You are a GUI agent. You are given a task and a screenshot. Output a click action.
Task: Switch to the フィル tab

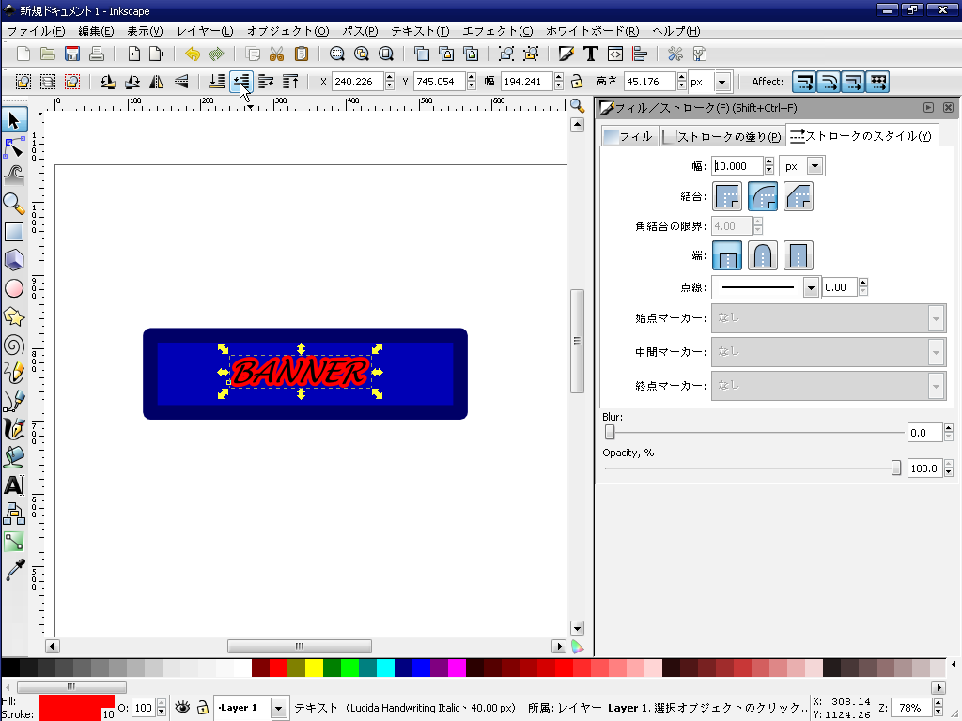click(x=629, y=136)
